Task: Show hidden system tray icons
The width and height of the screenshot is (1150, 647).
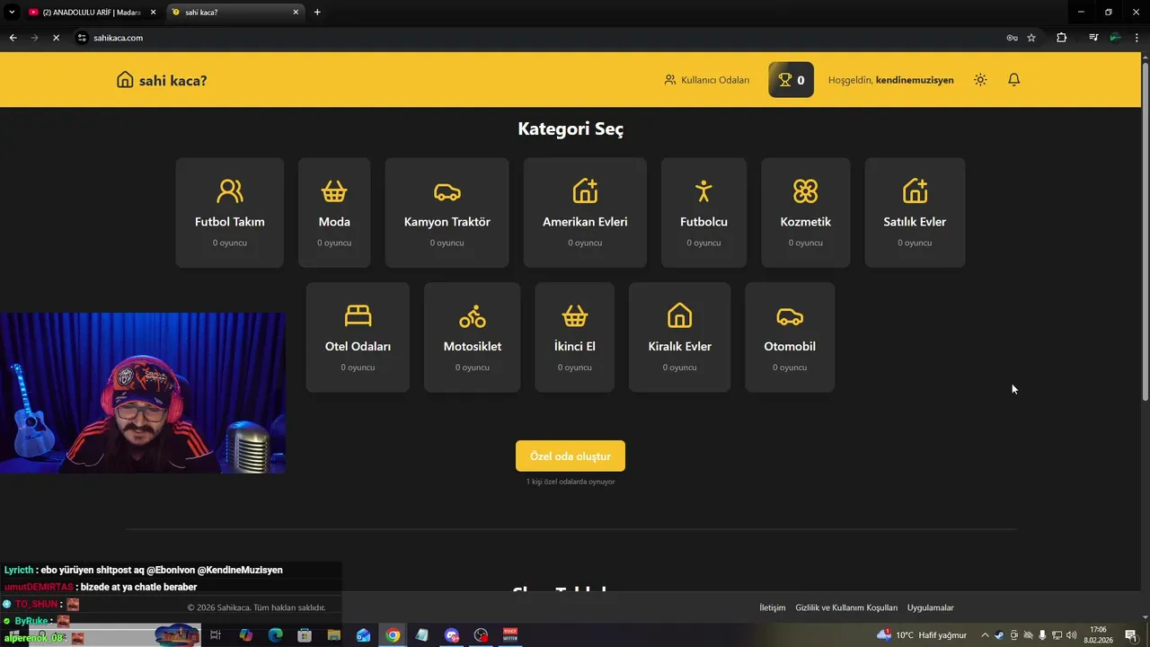Action: click(985, 635)
